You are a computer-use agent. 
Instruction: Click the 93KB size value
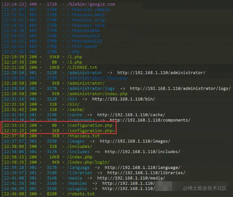[x=55, y=57]
